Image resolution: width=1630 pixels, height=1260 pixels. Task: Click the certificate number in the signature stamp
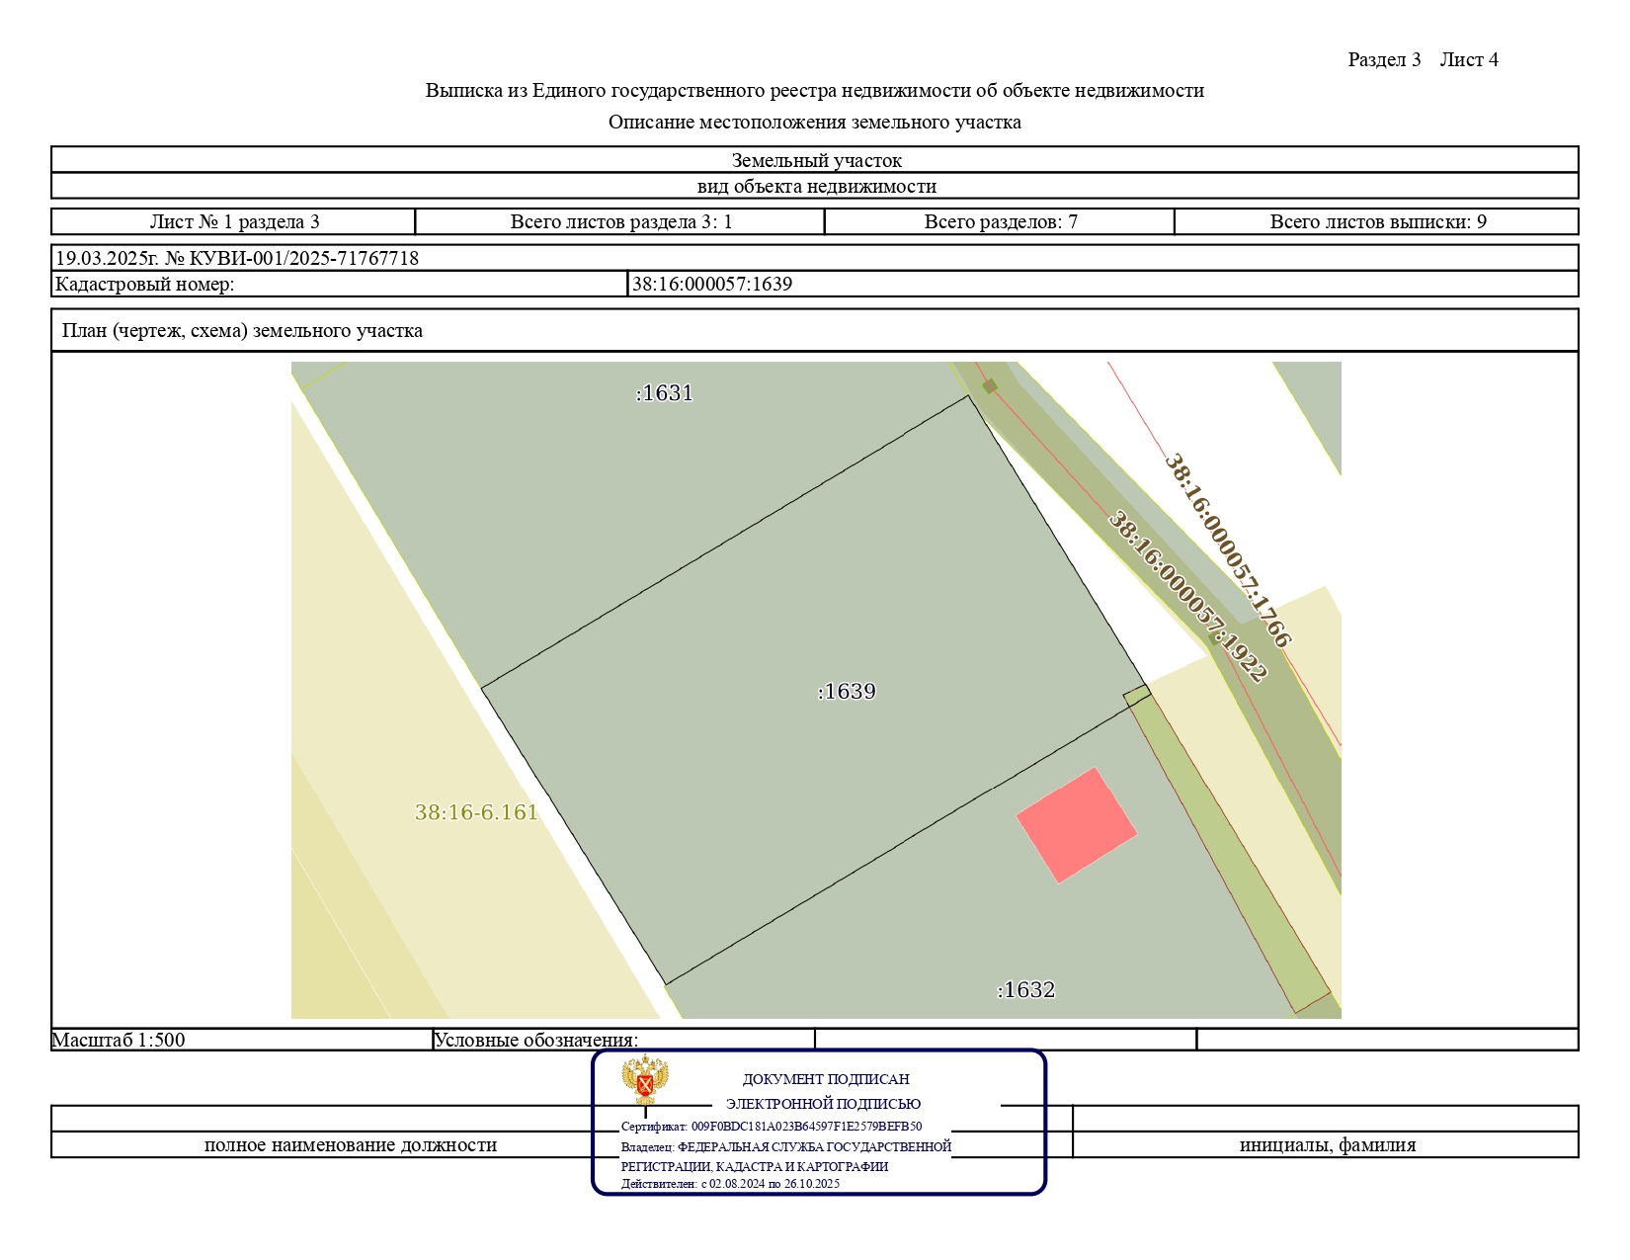772,1127
